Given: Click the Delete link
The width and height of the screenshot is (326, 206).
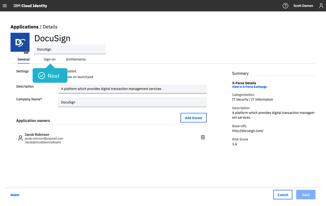Looking at the screenshot, I should 15,195.
